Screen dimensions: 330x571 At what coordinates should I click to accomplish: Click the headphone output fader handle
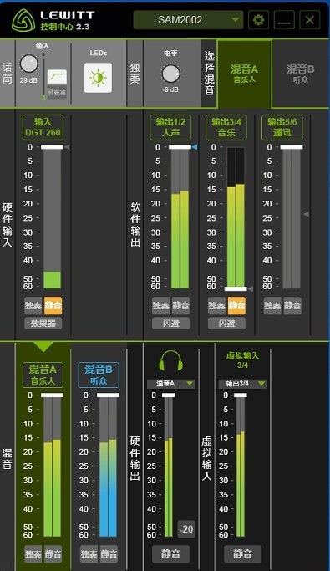[x=169, y=395]
